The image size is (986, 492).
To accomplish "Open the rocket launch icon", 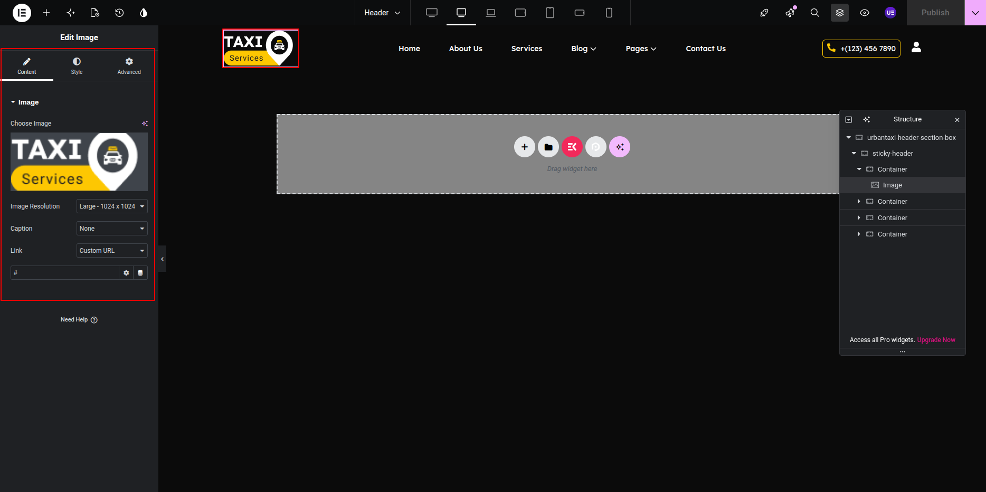I will click(x=764, y=13).
